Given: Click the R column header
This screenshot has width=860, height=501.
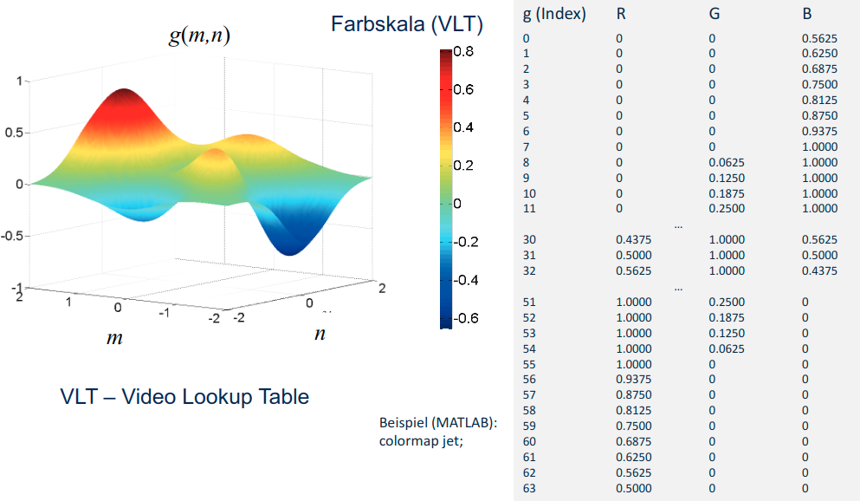Looking at the screenshot, I should tap(621, 14).
